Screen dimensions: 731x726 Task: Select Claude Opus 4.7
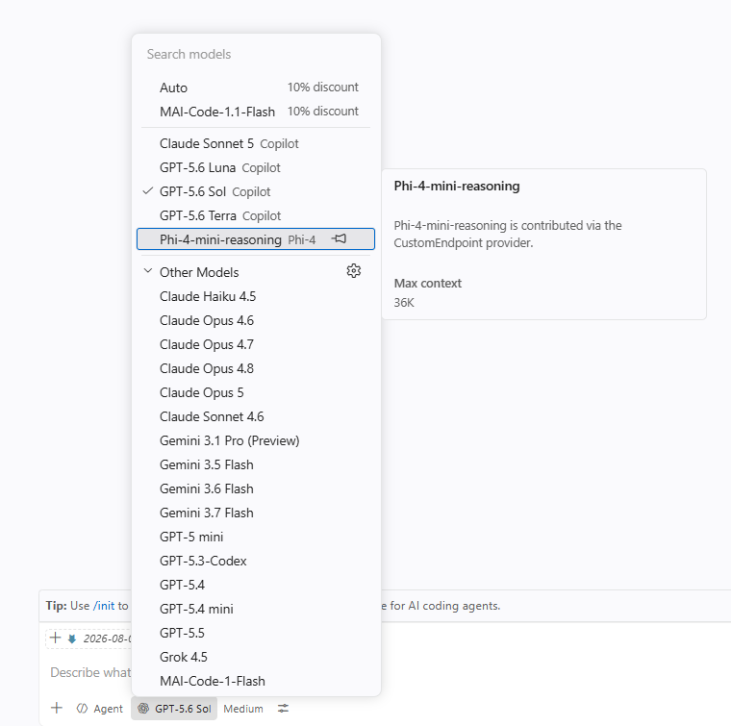[x=256, y=344]
